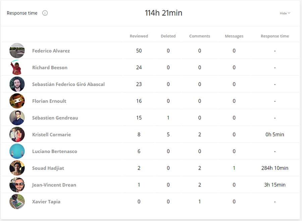Viewport: 302px width, 221px height.
Task: Click the Xavier Tapia name link
Action: click(46, 202)
